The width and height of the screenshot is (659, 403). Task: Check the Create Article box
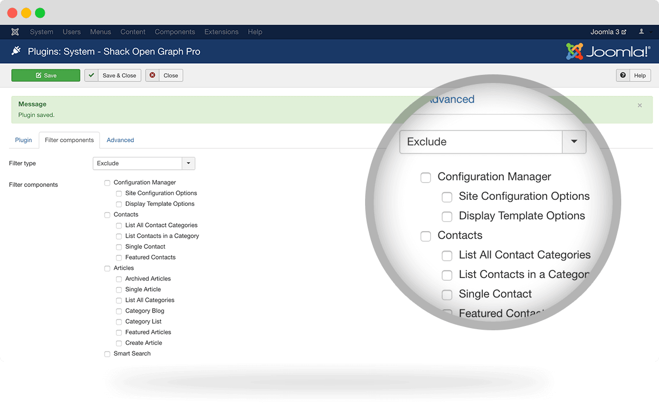(x=119, y=343)
